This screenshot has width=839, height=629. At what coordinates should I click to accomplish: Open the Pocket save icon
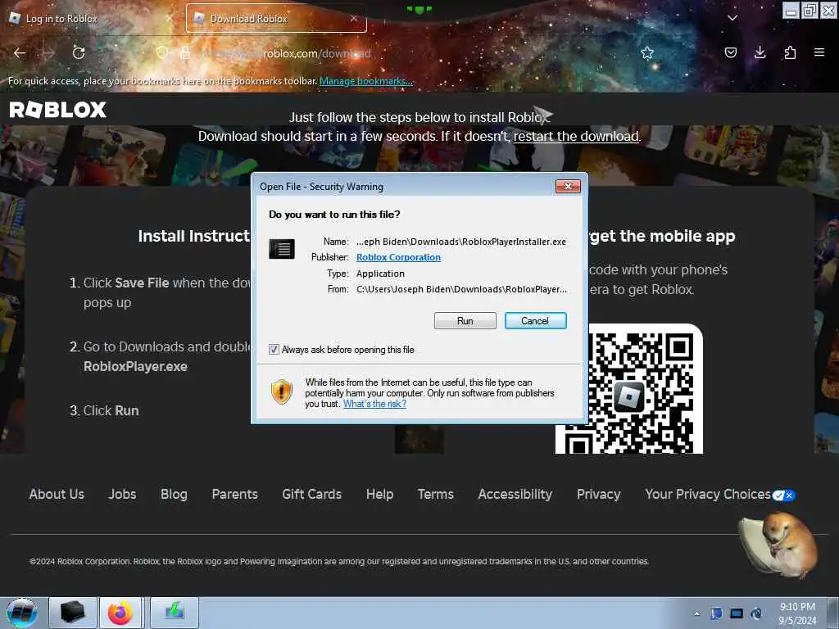point(731,52)
